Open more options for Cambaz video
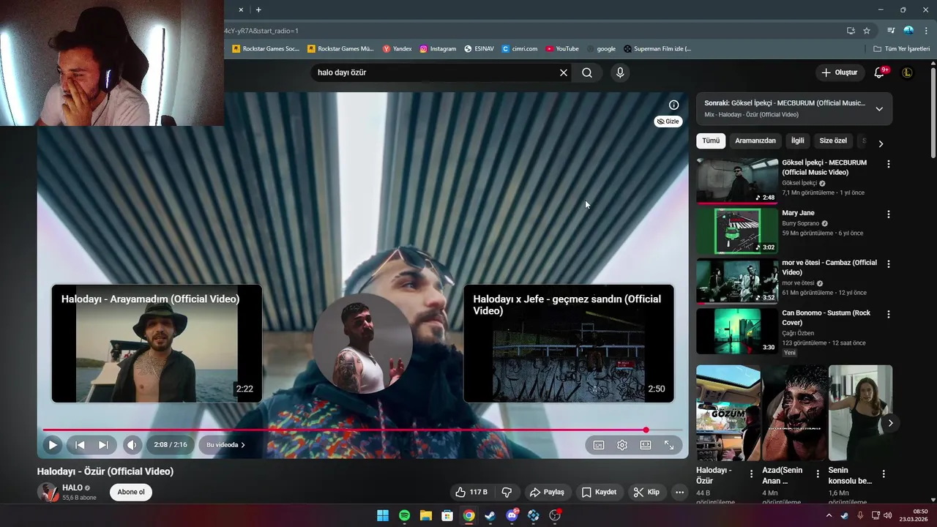Image resolution: width=937 pixels, height=527 pixels. pyautogui.click(x=889, y=264)
